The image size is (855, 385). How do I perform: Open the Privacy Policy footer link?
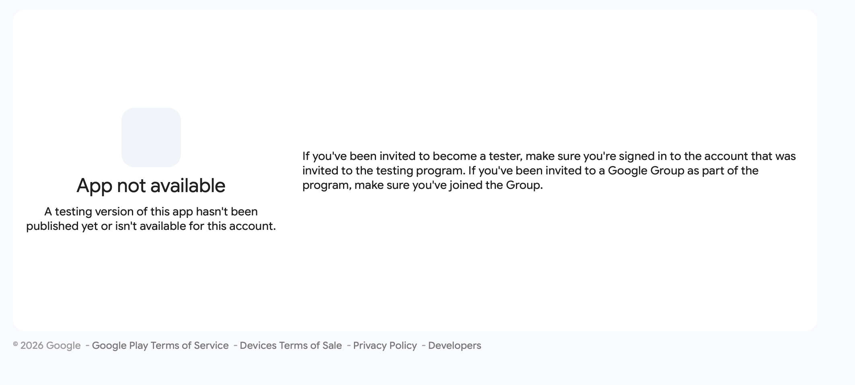click(x=385, y=346)
